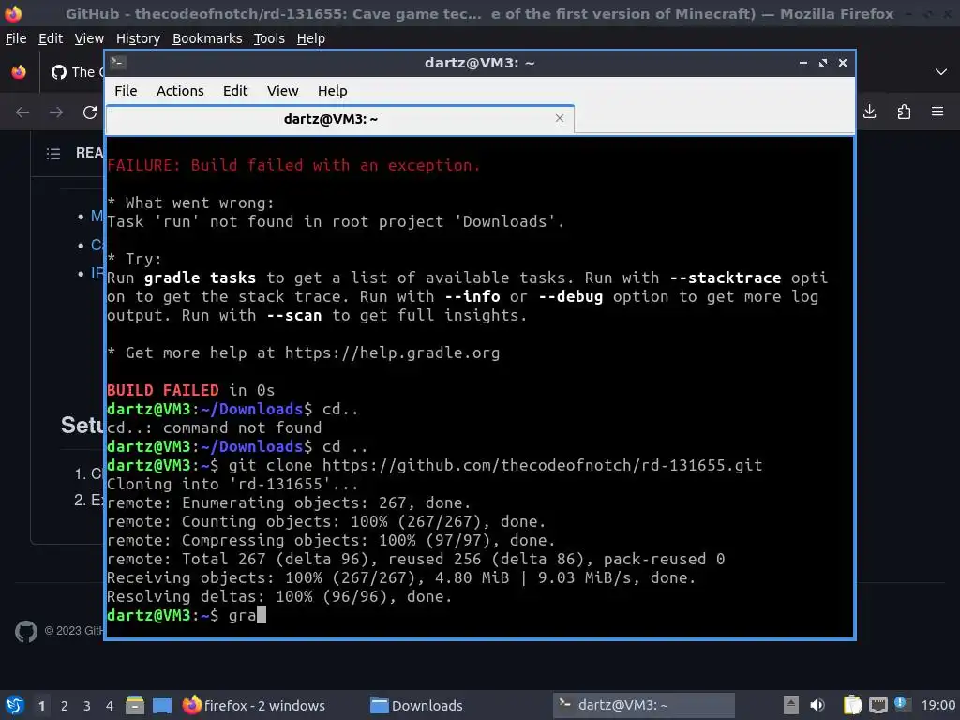This screenshot has height=720, width=960.
Task: Open the terminal's Help menu
Action: (333, 91)
